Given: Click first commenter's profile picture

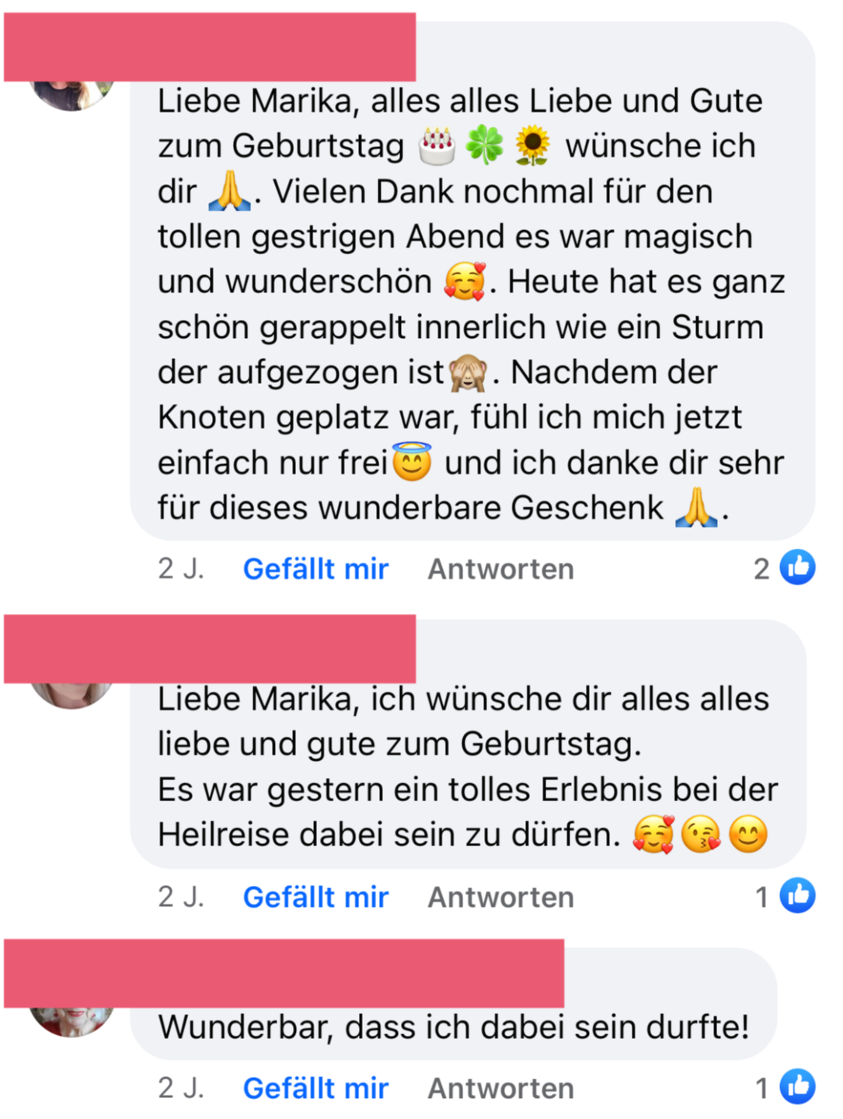Looking at the screenshot, I should 71,95.
